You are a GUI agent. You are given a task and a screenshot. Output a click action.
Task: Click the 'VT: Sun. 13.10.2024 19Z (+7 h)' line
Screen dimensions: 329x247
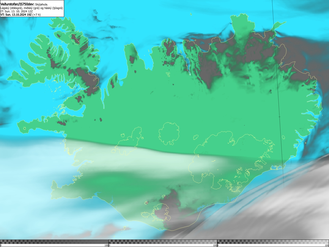tap(21, 15)
